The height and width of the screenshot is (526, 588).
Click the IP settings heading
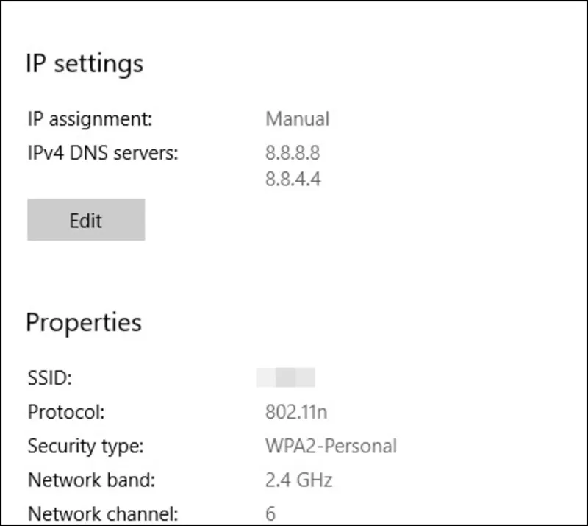coord(85,63)
